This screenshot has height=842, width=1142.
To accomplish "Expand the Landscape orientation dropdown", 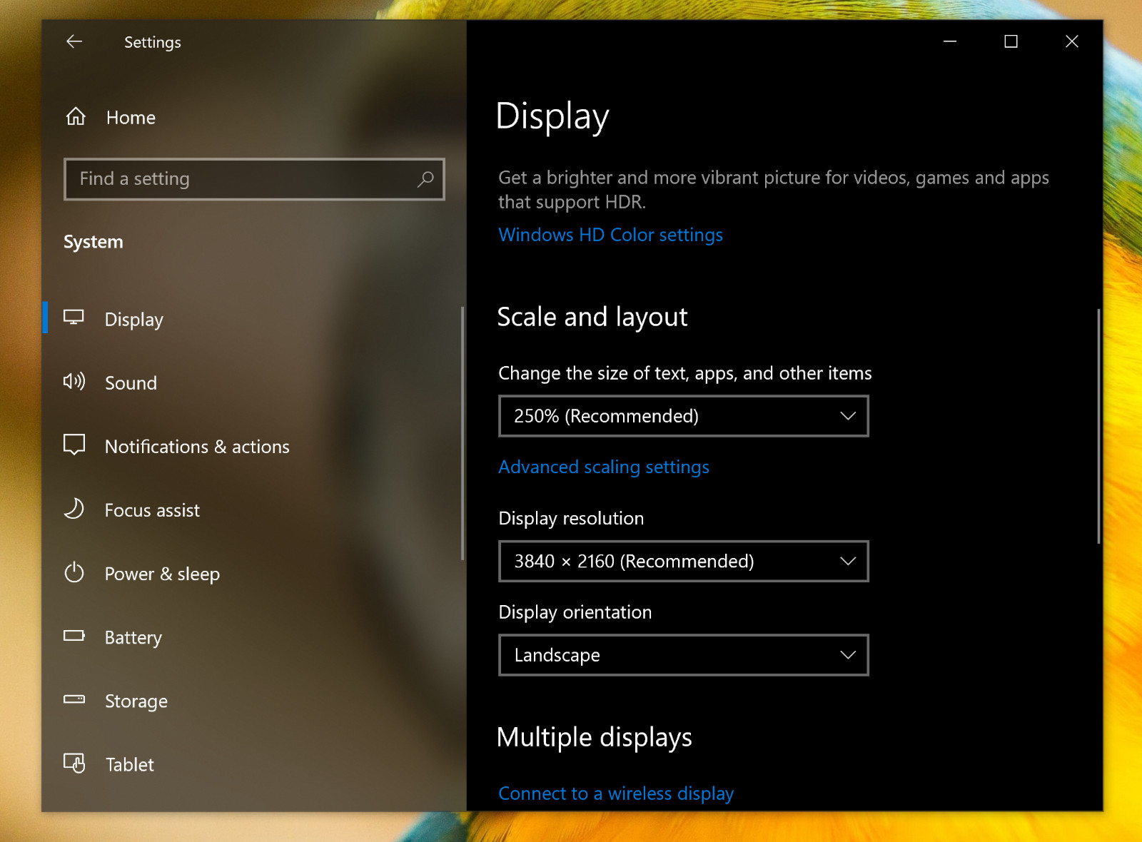I will [x=684, y=655].
